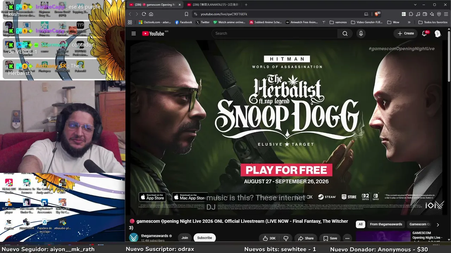Start voice search with the microphone icon
Screen dimensions: 451x253
coord(361,33)
